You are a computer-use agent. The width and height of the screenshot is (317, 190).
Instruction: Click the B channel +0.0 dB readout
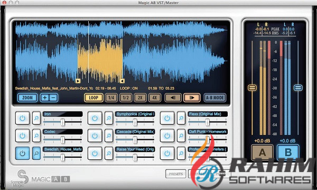[x=287, y=141]
